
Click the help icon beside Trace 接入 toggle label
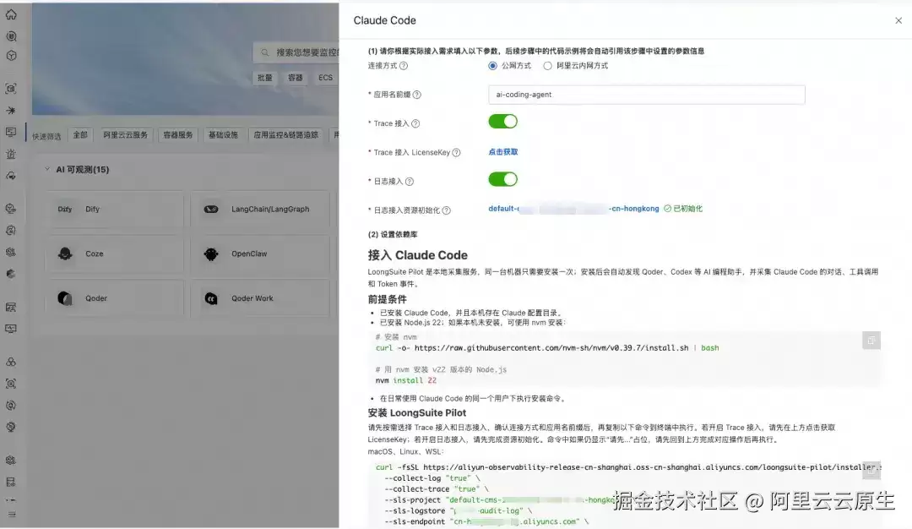(415, 123)
